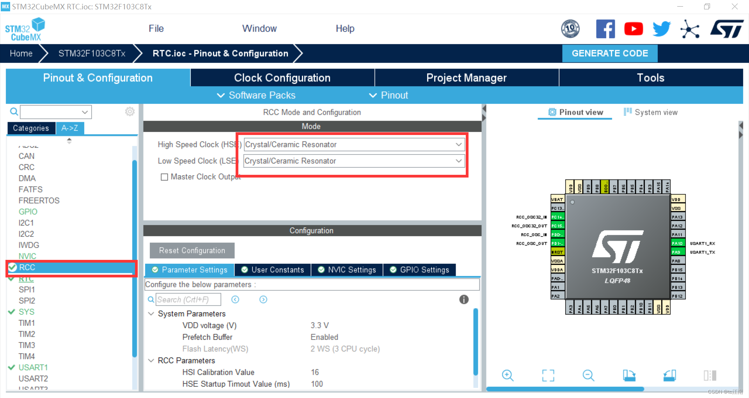
Task: Go to Home breadcrumb
Action: click(x=21, y=53)
